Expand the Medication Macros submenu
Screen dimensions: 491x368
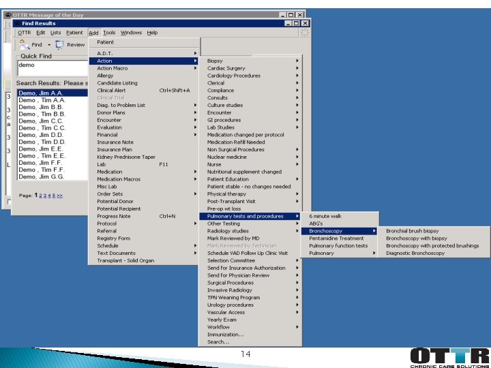point(144,179)
